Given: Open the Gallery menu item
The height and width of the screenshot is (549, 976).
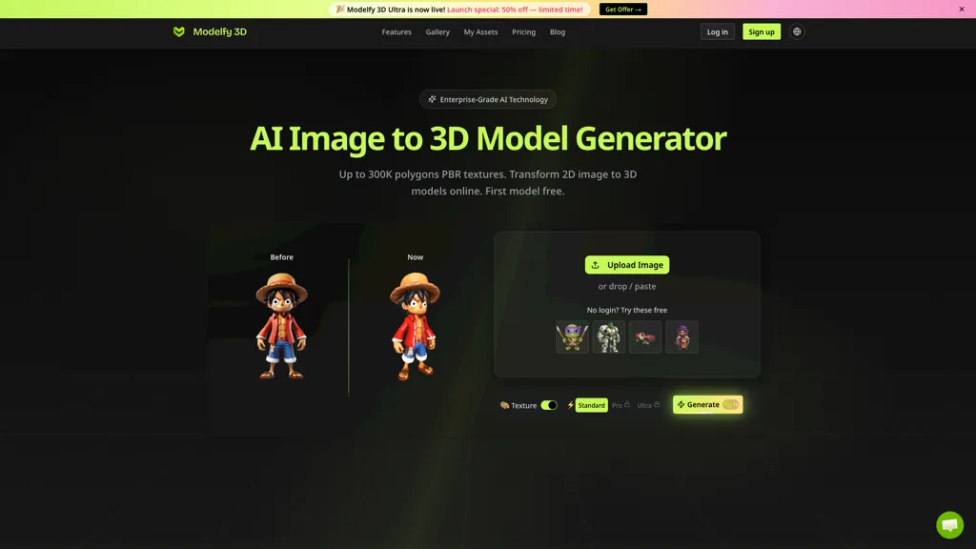Looking at the screenshot, I should coord(437,31).
